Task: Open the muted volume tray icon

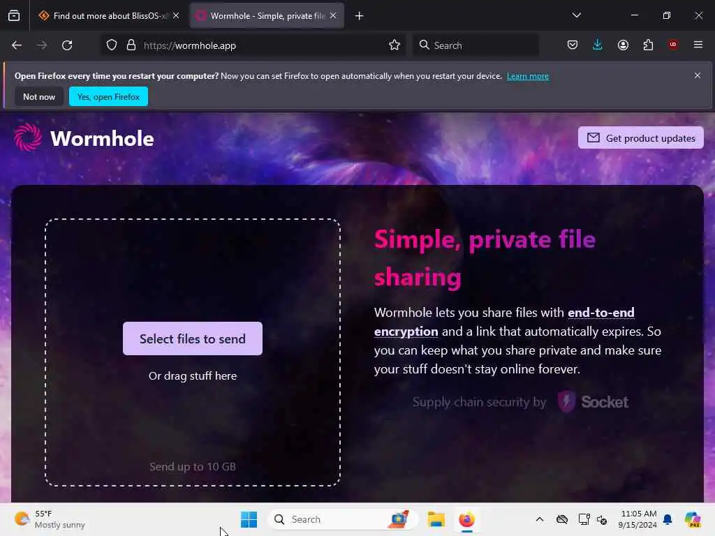Action: pyautogui.click(x=602, y=519)
